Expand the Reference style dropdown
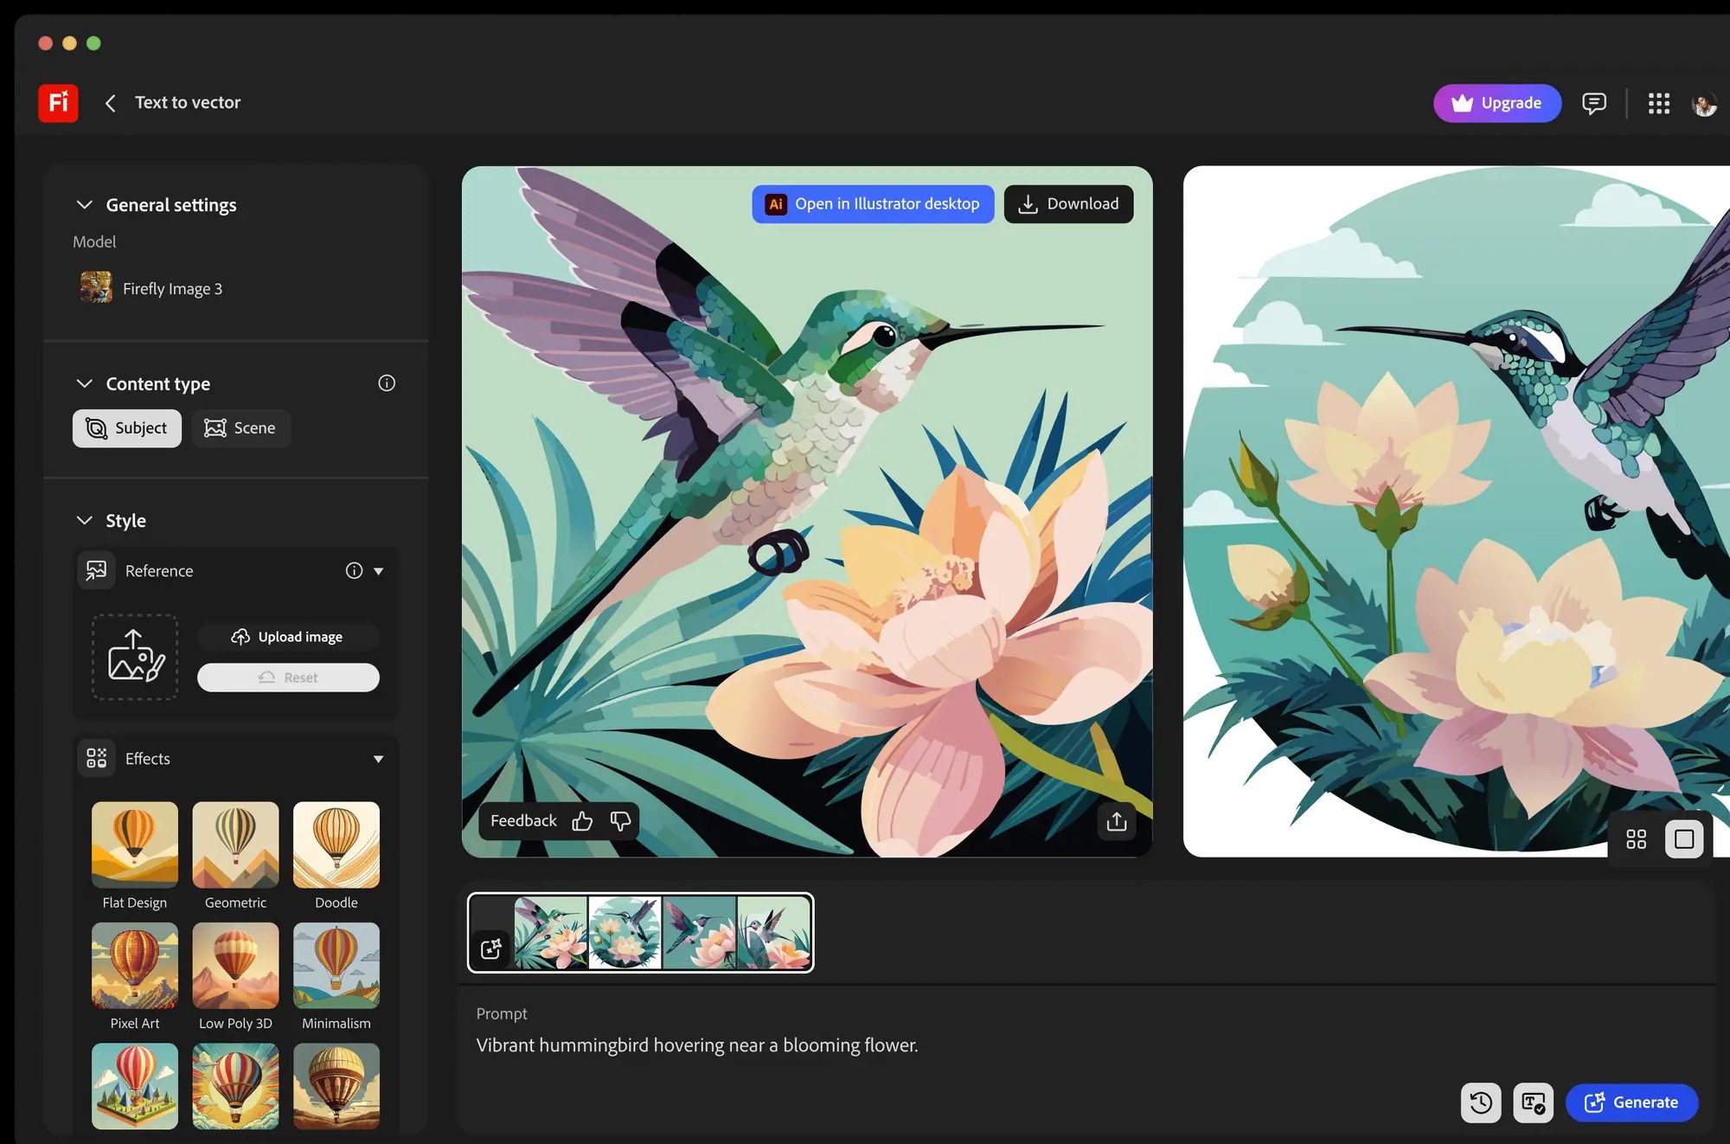The height and width of the screenshot is (1144, 1730). [378, 570]
